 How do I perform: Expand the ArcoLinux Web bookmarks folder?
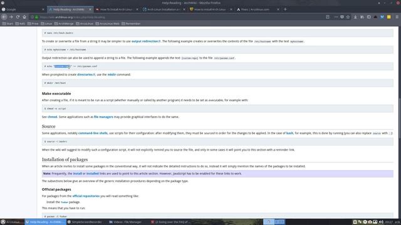click(x=107, y=24)
